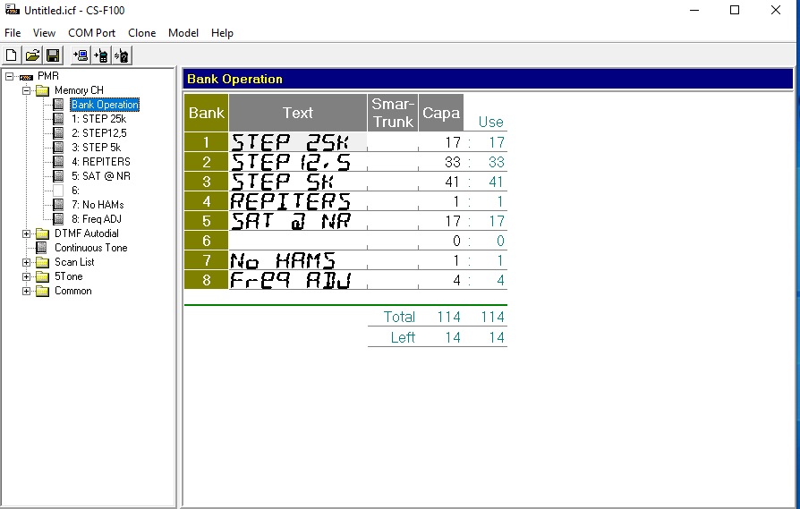Click the Save floppy disk icon
Screen dimensions: 800x509
coord(53,55)
